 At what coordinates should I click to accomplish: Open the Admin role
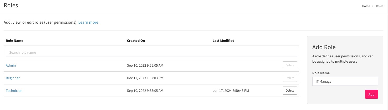coord(11,65)
